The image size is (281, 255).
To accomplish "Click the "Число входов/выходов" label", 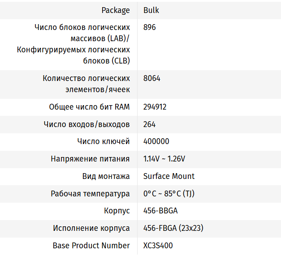I will [87, 124].
